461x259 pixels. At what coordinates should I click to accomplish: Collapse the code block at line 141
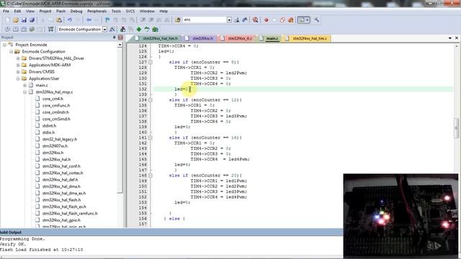pos(151,137)
